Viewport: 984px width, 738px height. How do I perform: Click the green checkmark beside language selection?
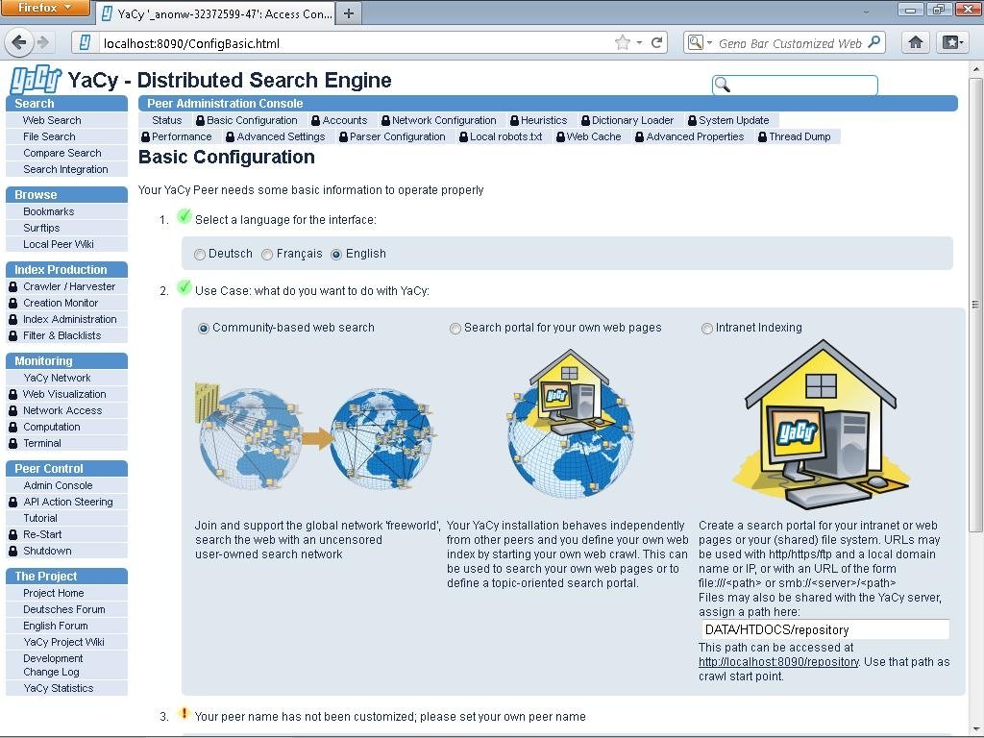tap(184, 216)
